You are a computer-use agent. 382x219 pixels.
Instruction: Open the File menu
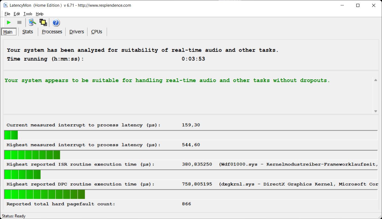7,14
